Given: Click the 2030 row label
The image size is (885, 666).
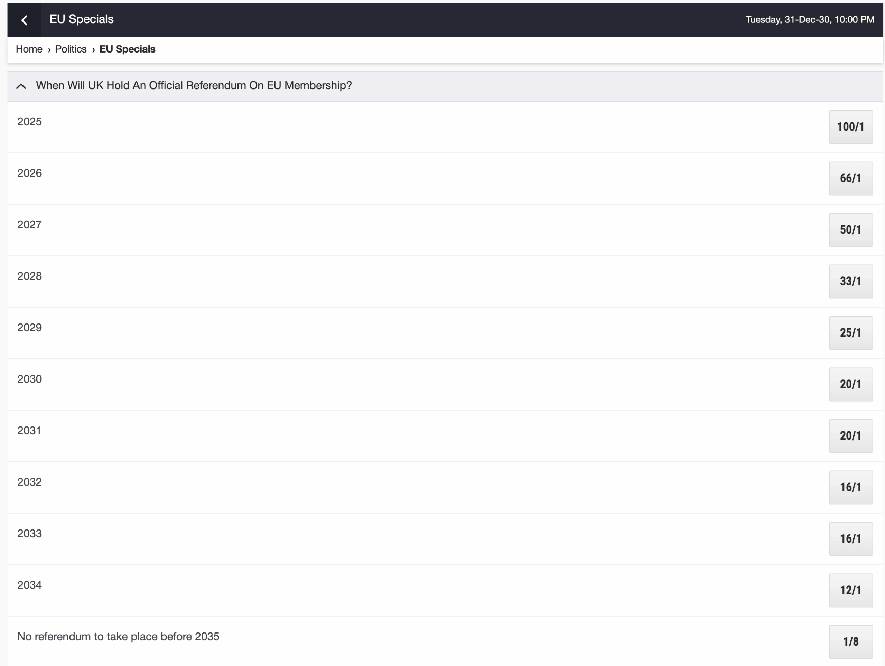Looking at the screenshot, I should [30, 379].
